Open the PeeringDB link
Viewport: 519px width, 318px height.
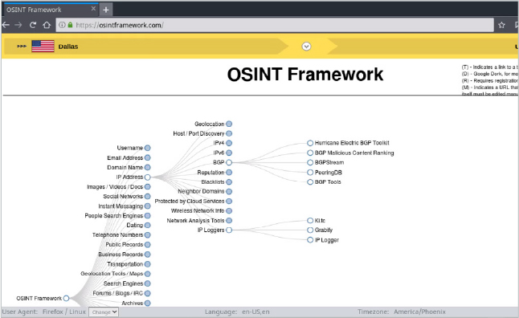click(329, 173)
